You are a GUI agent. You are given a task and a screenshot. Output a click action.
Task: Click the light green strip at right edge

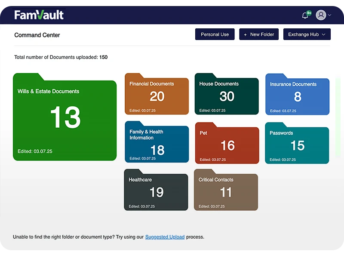[x=338, y=116]
